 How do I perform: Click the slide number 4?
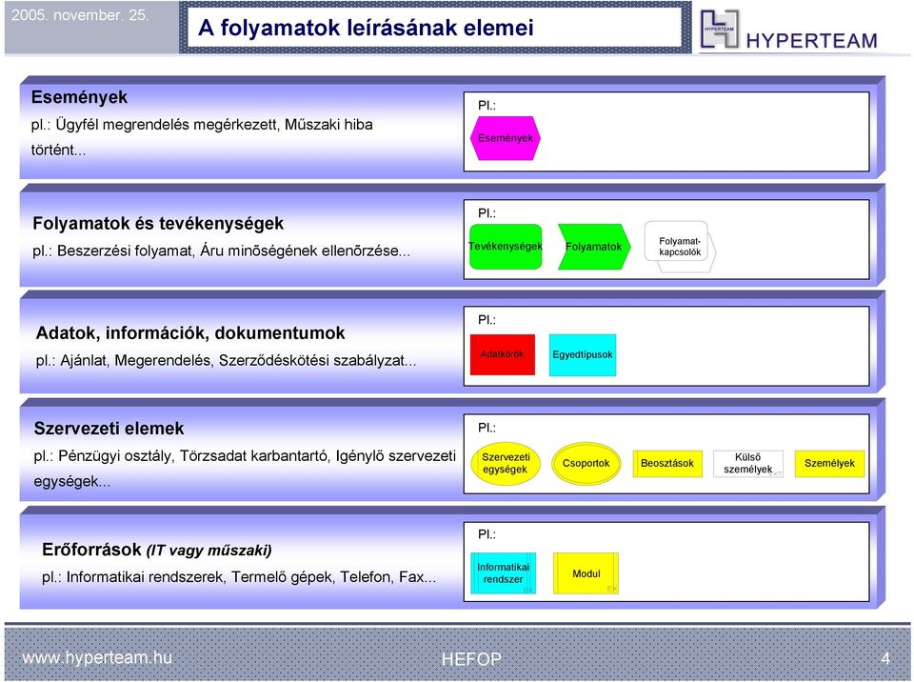point(886,659)
